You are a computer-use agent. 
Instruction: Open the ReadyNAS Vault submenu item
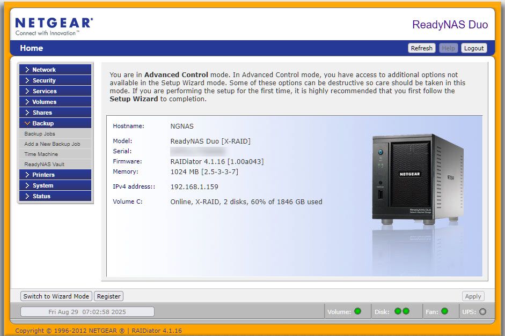[45, 165]
